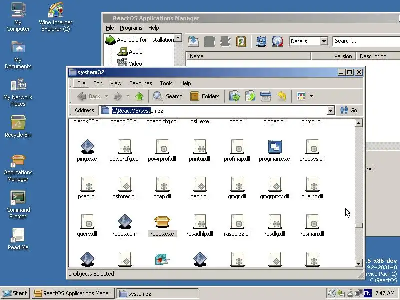This screenshot has width=400, height=300.
Task: Open the View menu in system32
Action: point(116,83)
